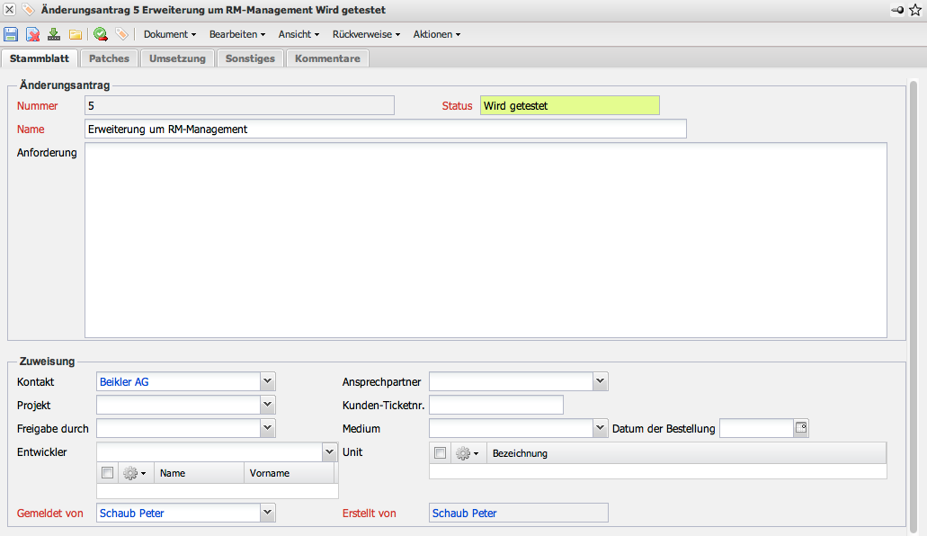Image resolution: width=927 pixels, height=536 pixels.
Task: Click into the Anforderung text area
Action: [x=486, y=240]
